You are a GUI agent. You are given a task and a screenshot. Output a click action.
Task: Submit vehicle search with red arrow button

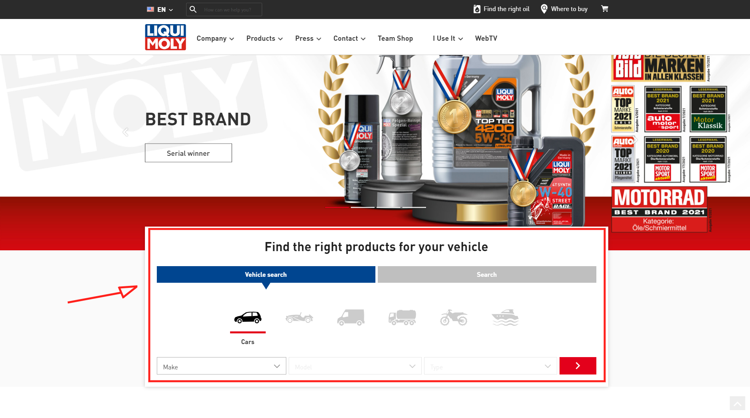tap(578, 366)
